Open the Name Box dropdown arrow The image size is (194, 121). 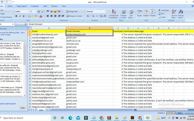pos(13,24)
